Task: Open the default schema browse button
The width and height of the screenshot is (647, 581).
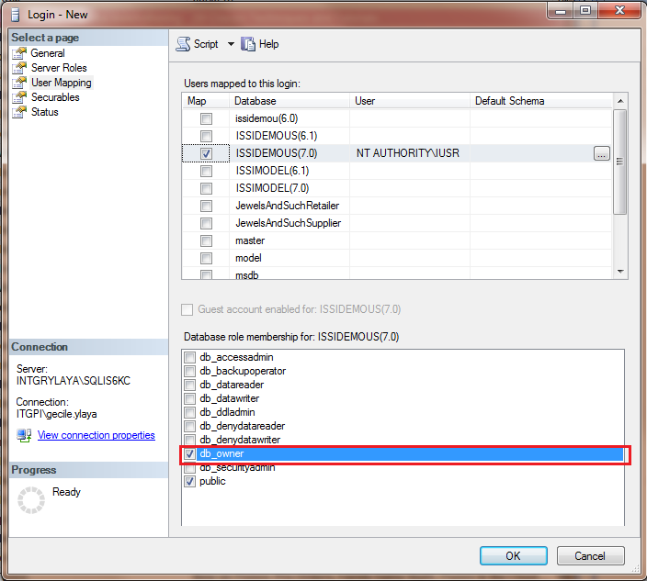Action: [x=601, y=153]
